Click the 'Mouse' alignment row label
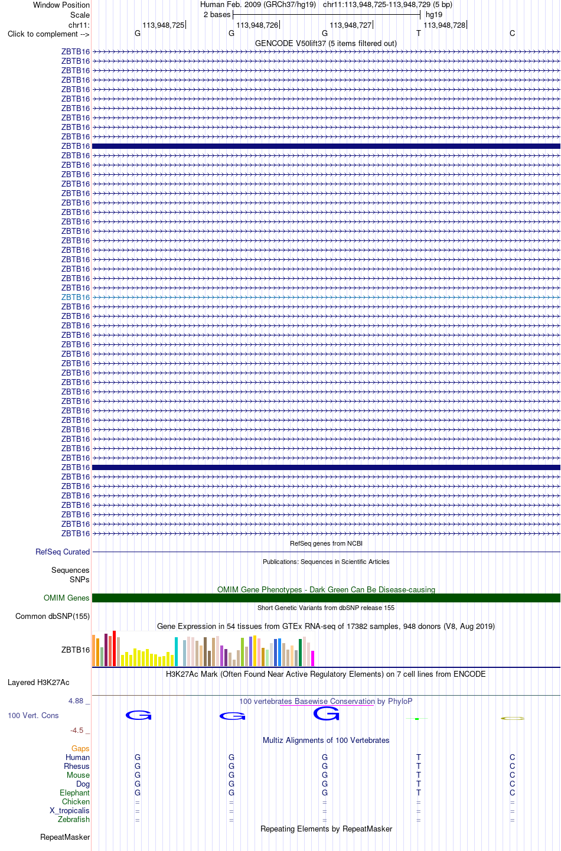561x851 pixels. coord(78,775)
